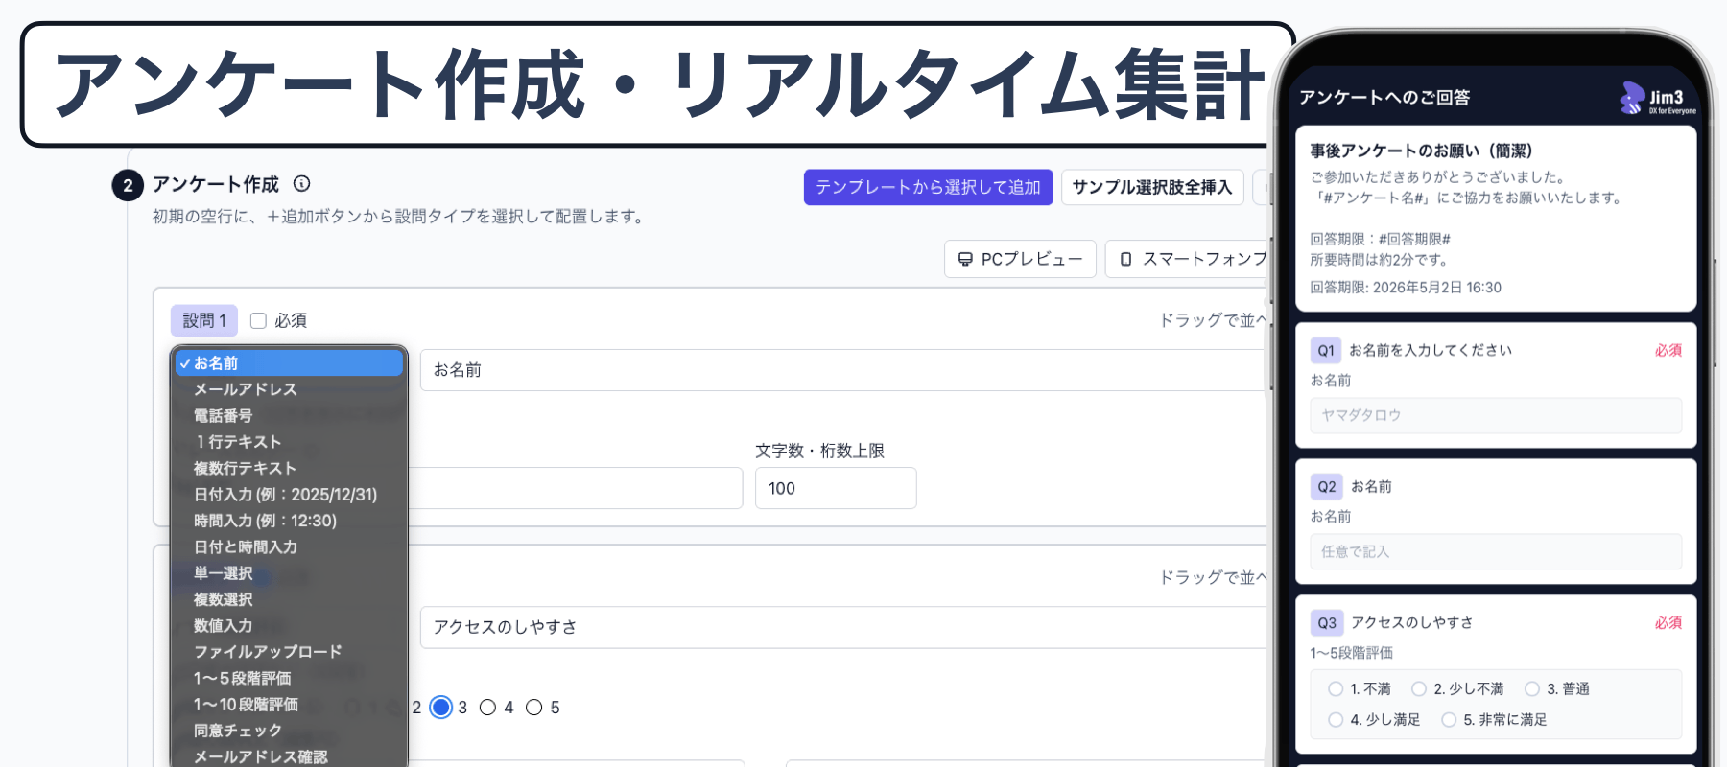Click アンケートへのご回答 phone header title

point(1384,97)
